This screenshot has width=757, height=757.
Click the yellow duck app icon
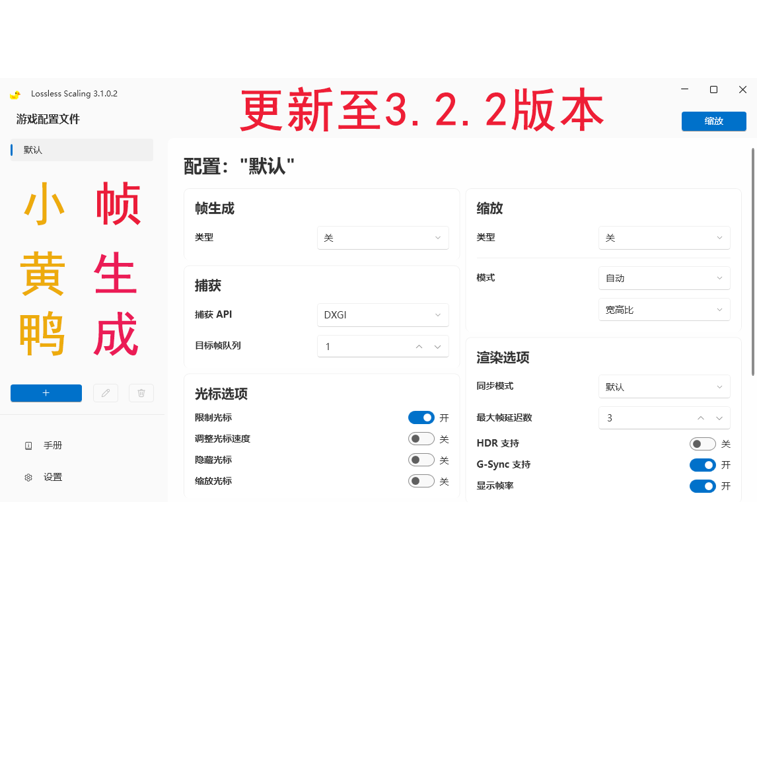click(15, 94)
